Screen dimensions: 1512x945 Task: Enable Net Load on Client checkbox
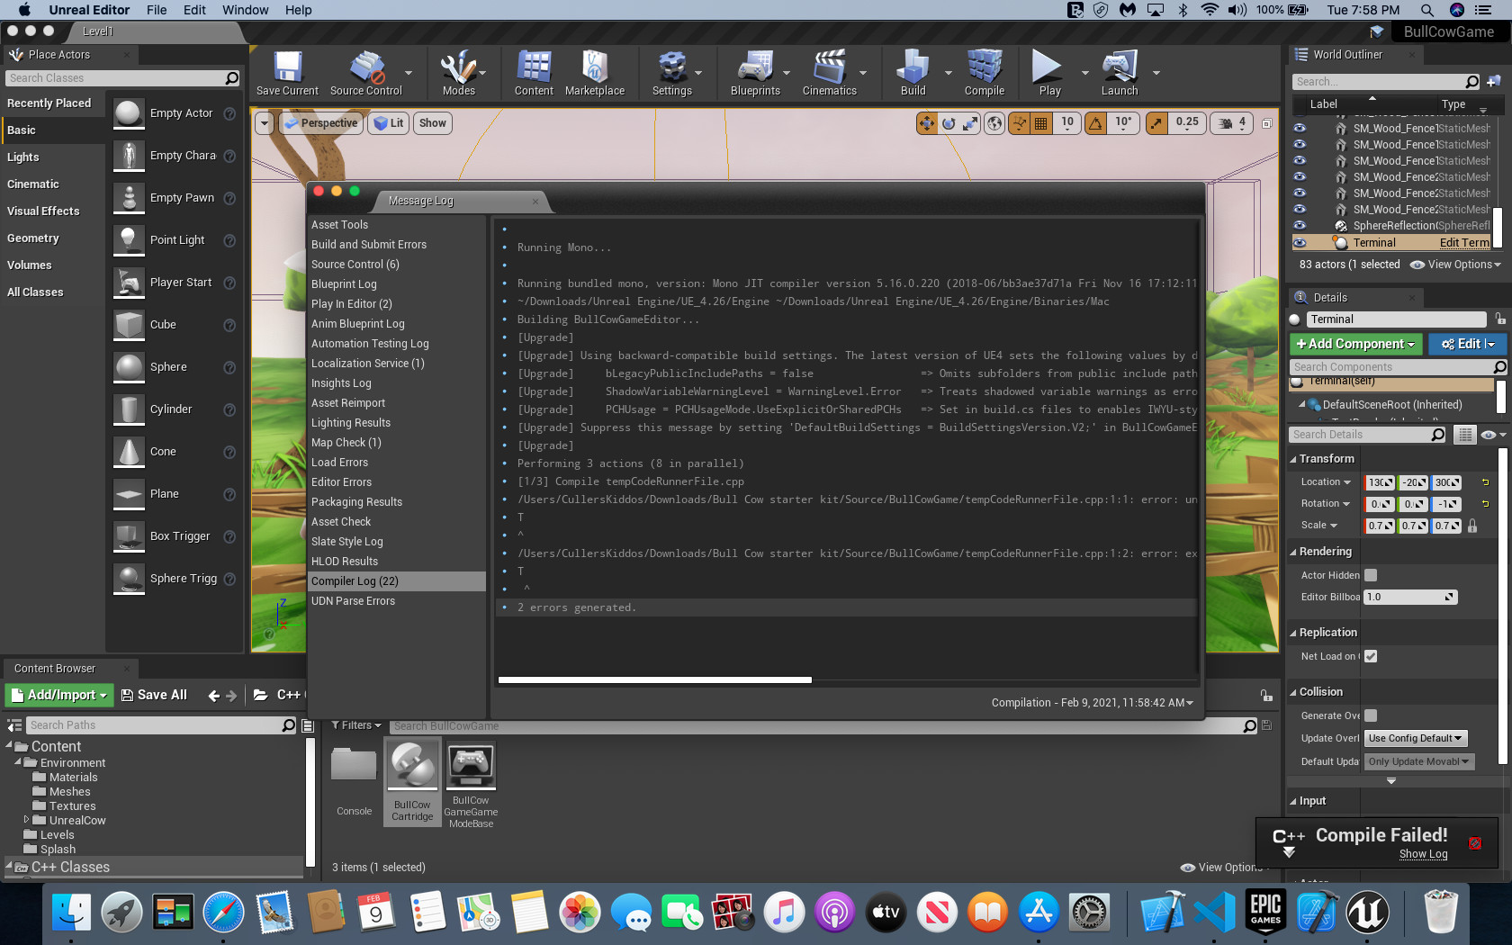pyautogui.click(x=1371, y=656)
